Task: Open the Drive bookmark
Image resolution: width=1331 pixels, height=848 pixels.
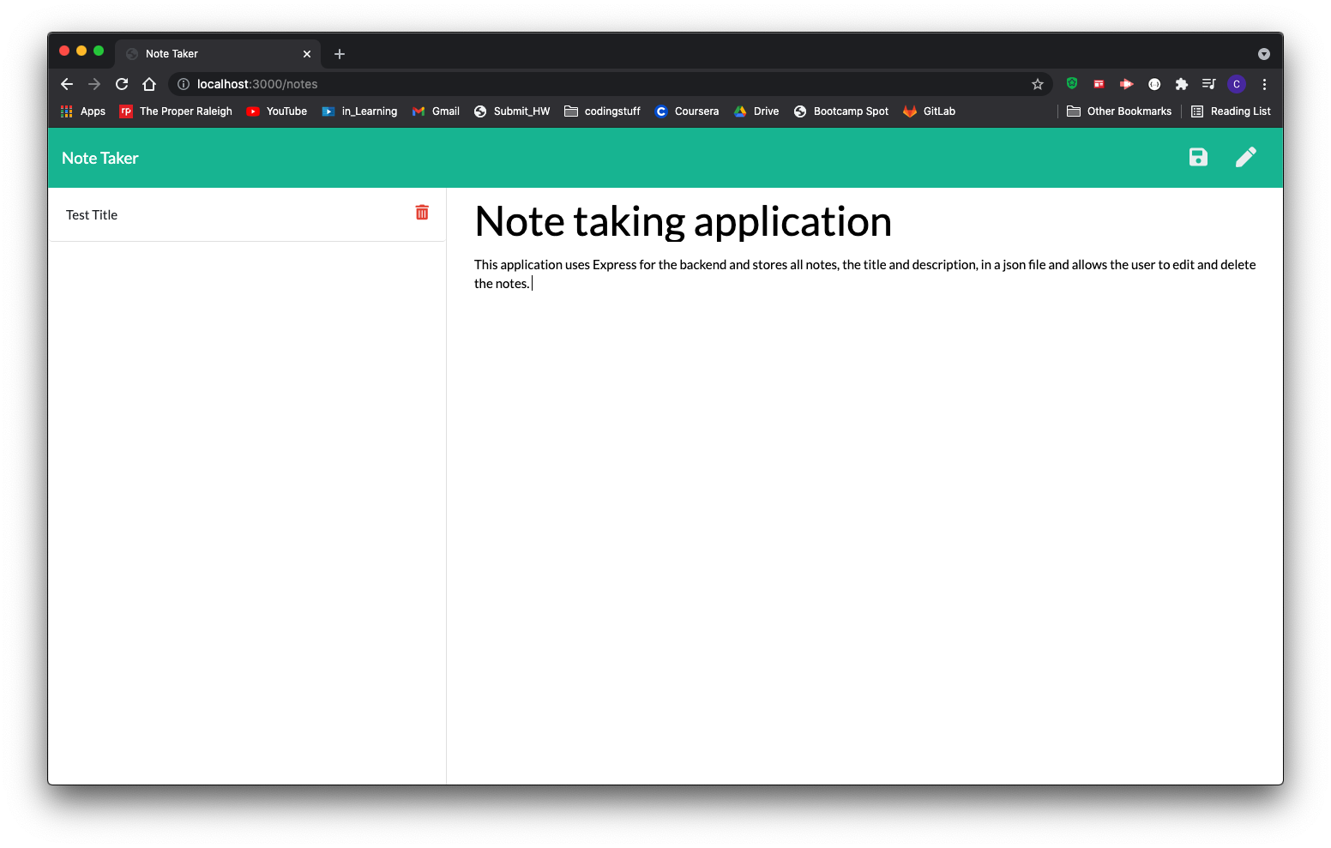Action: pyautogui.click(x=757, y=111)
